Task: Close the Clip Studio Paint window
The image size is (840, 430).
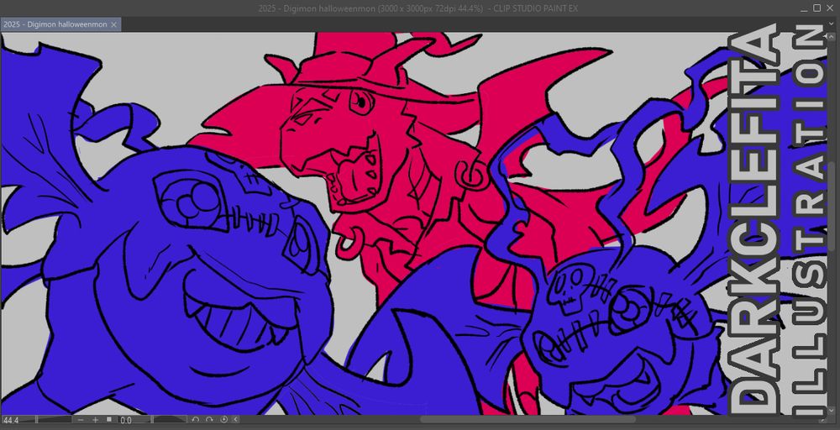Action: (830, 8)
